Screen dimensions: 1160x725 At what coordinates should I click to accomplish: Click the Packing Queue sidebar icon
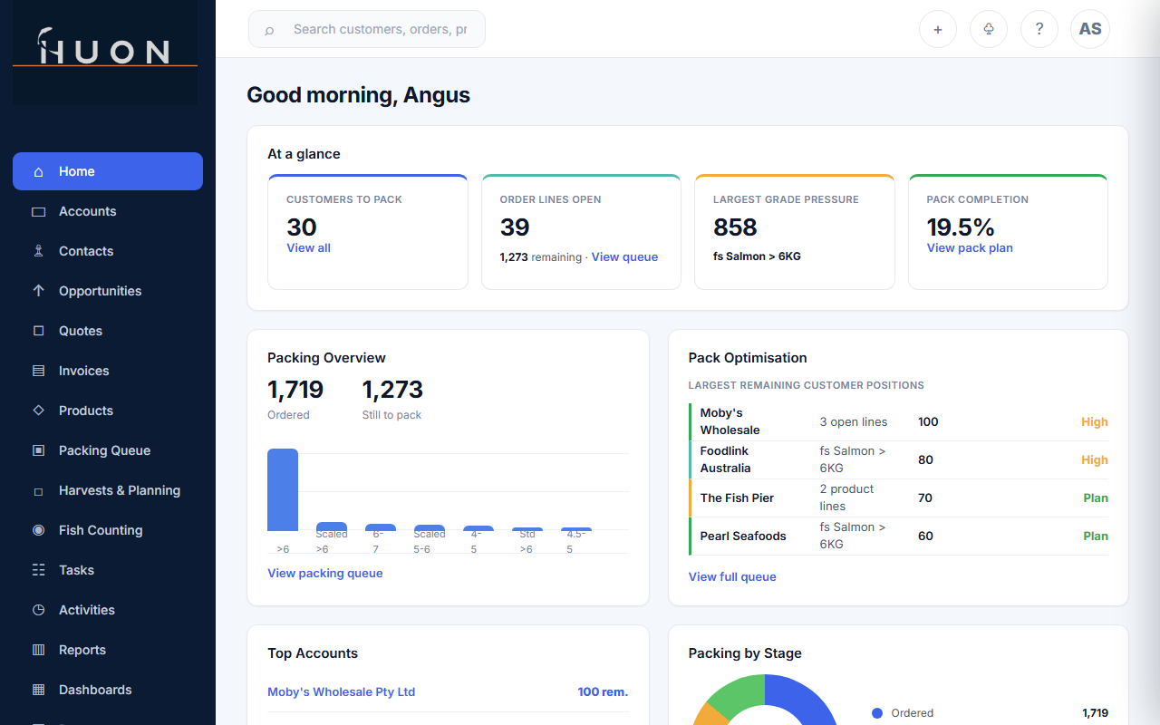coord(38,450)
